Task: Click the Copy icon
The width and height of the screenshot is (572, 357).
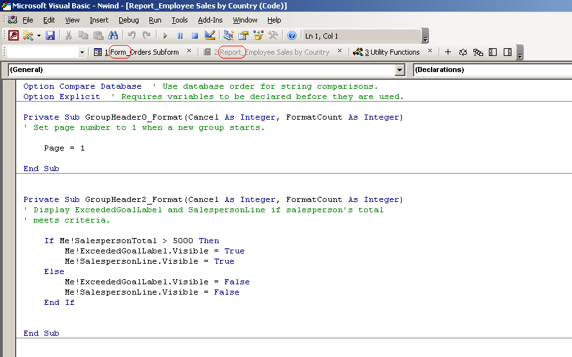Action: pos(83,35)
